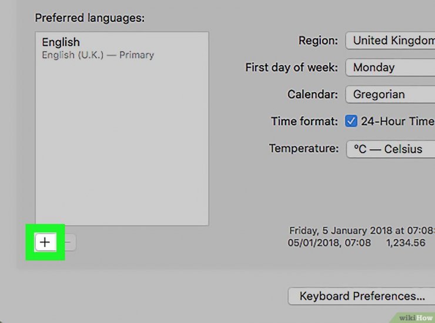This screenshot has height=323, width=435.
Task: Click the "Temperature:" label
Action: click(304, 149)
